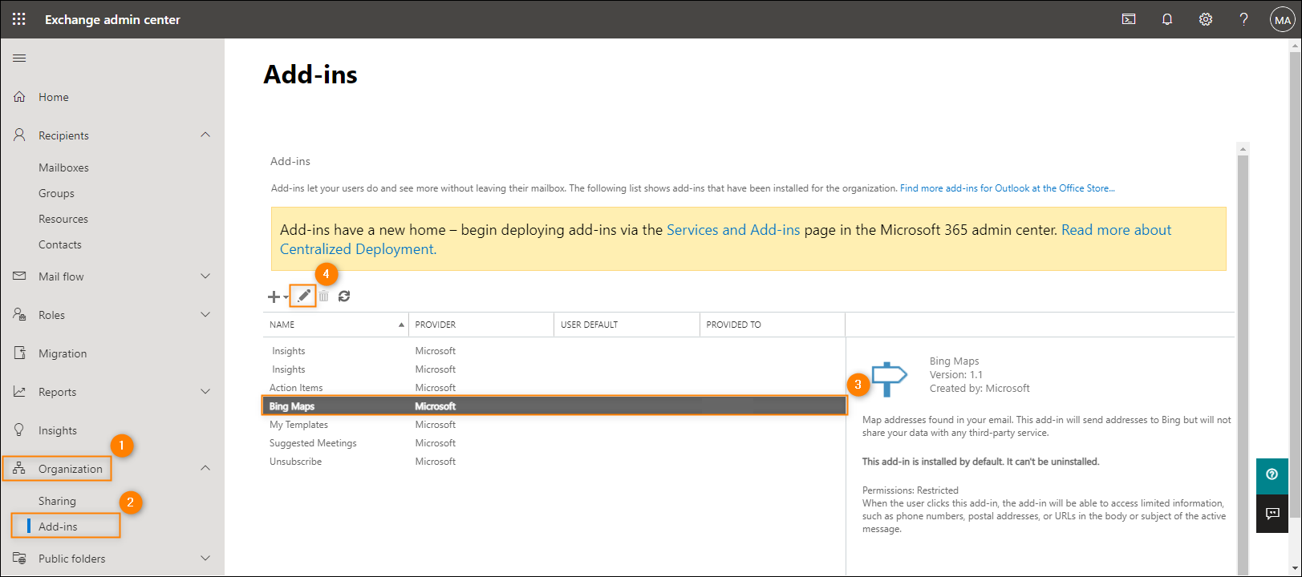Click the Organization hierarchy icon
The width and height of the screenshot is (1302, 577).
pos(20,468)
